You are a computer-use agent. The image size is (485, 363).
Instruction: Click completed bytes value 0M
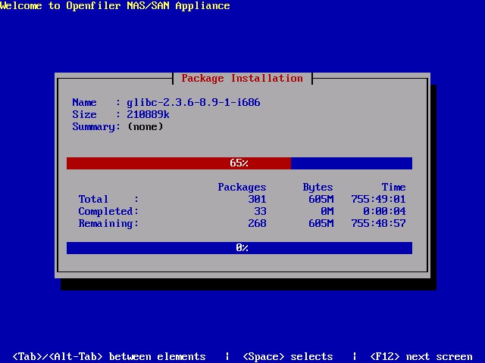coord(327,212)
